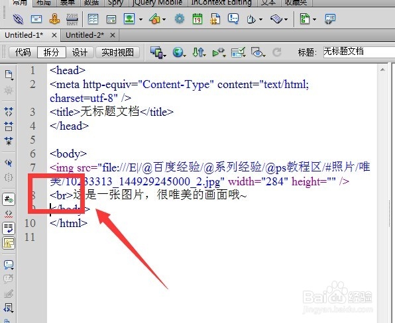Check browser compatibility icon

point(238,52)
